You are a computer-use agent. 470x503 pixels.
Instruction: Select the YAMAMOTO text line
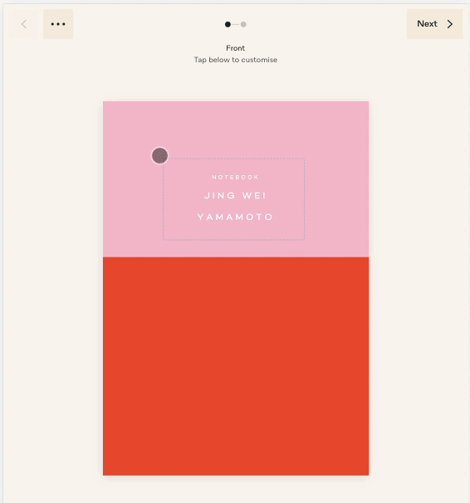236,217
